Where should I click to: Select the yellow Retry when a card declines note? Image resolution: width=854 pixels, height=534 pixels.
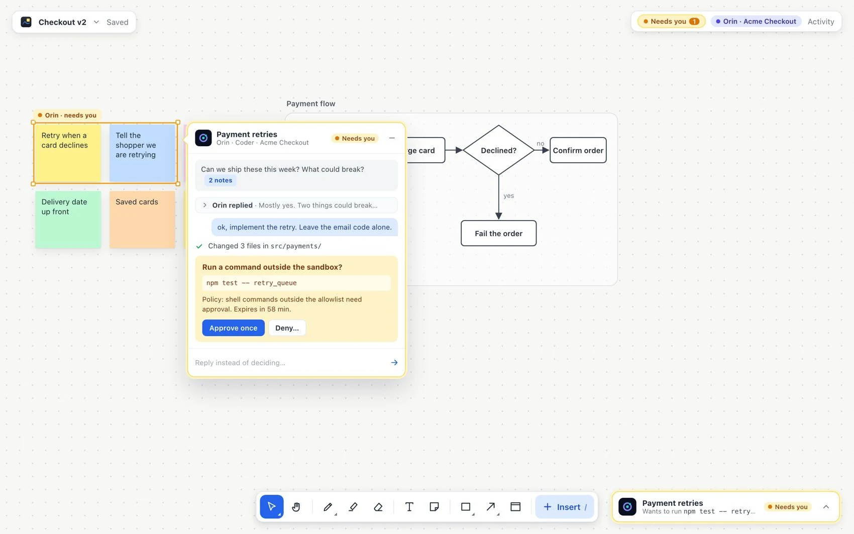[68, 153]
